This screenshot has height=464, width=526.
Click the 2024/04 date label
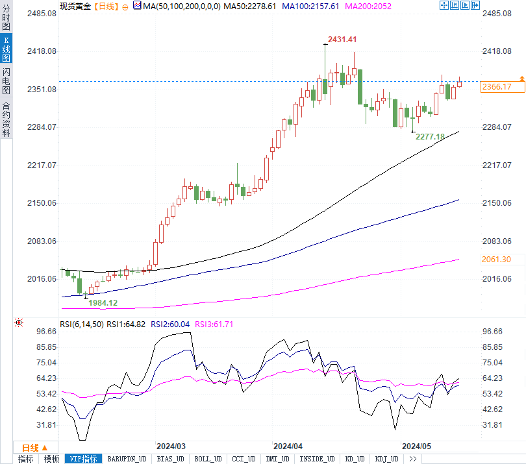288,446
